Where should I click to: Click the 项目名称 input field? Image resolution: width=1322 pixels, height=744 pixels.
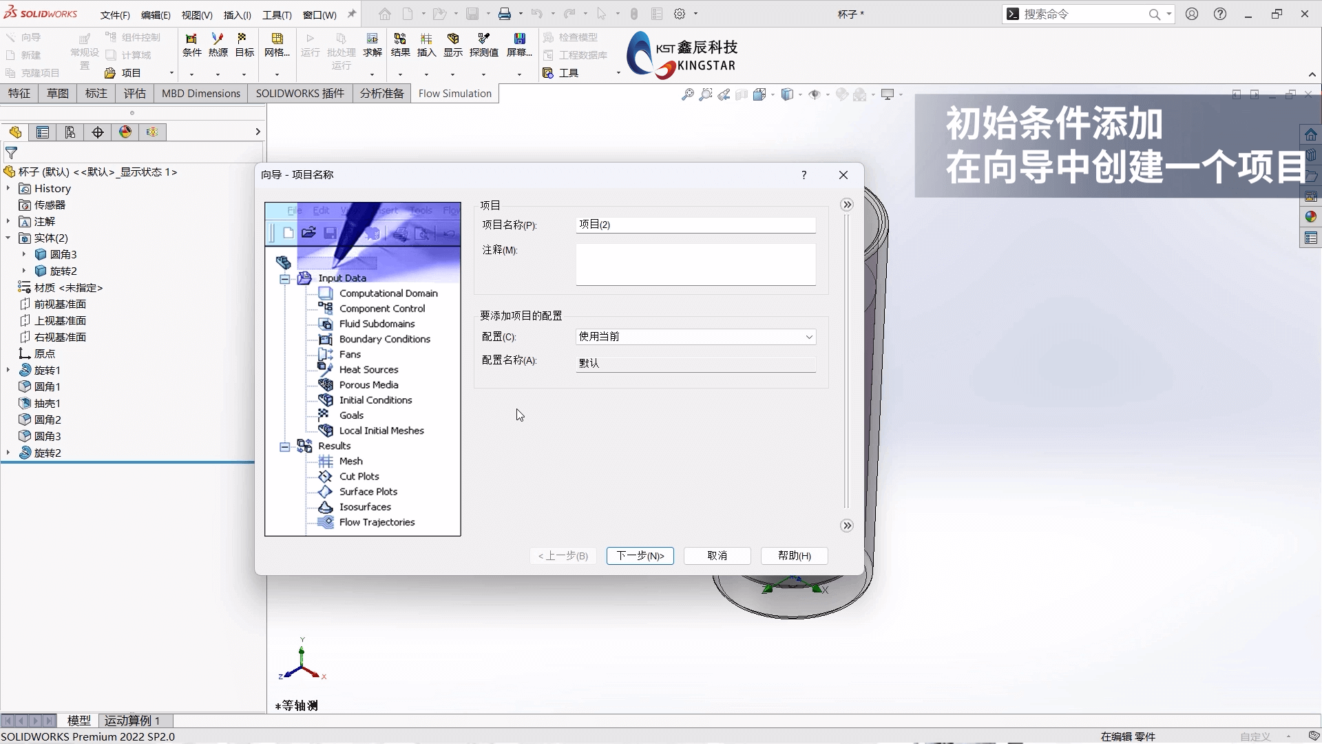tap(695, 225)
